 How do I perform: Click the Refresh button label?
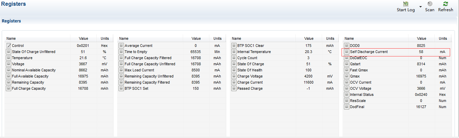click(445, 10)
